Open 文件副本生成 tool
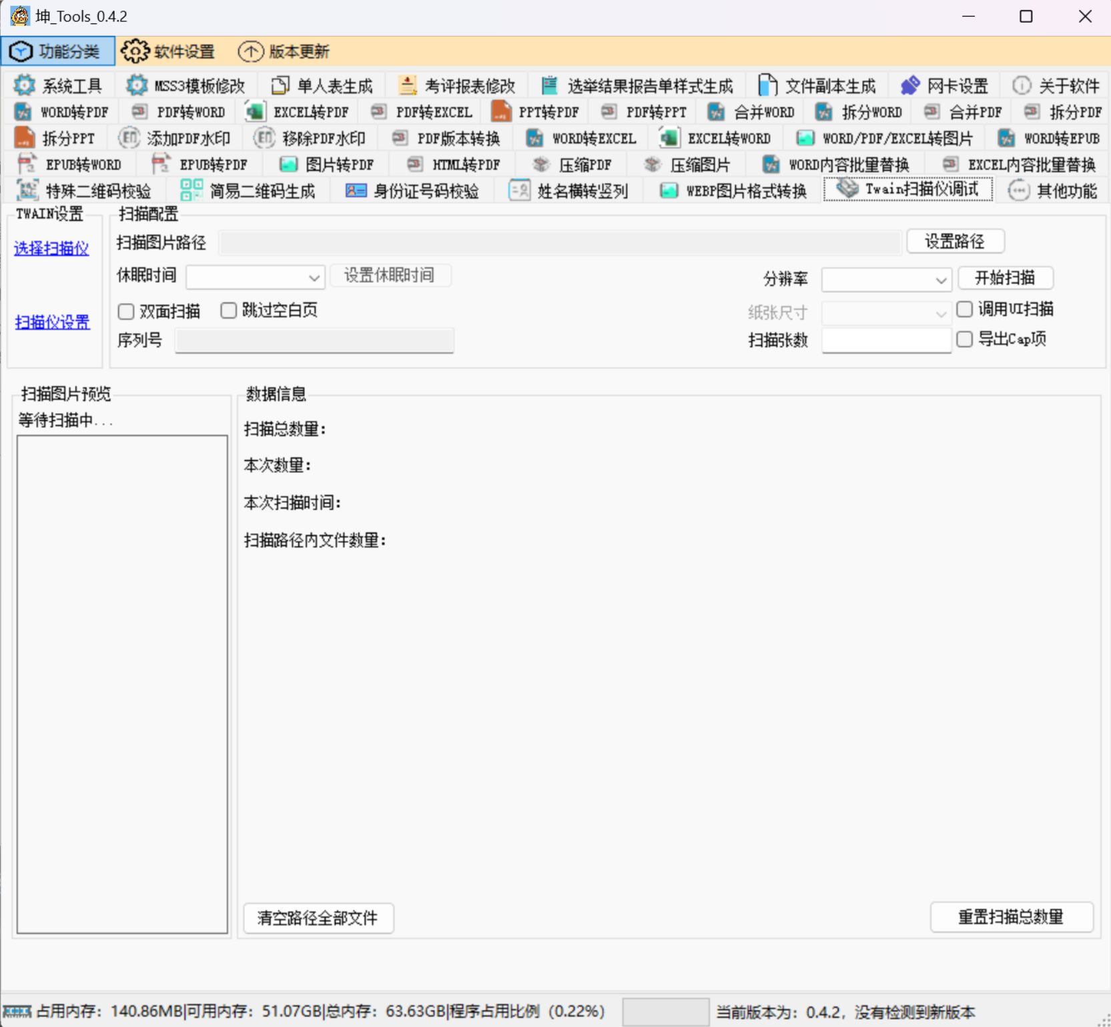1111x1027 pixels. coord(817,85)
